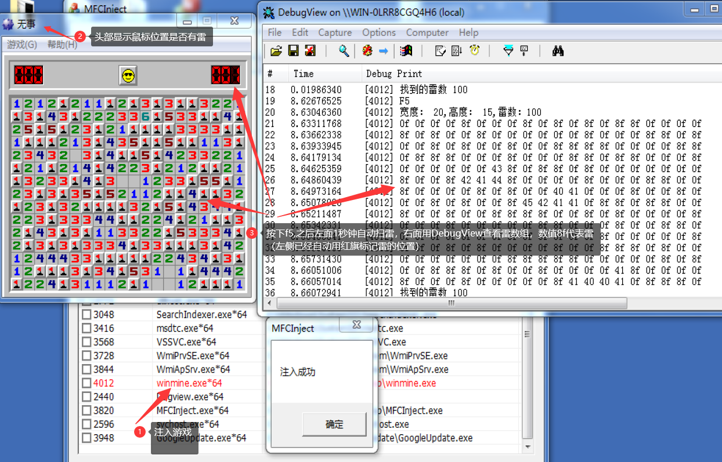Screen dimensions: 722x462
Task: Open the File menu in DebugView
Action: pos(275,32)
